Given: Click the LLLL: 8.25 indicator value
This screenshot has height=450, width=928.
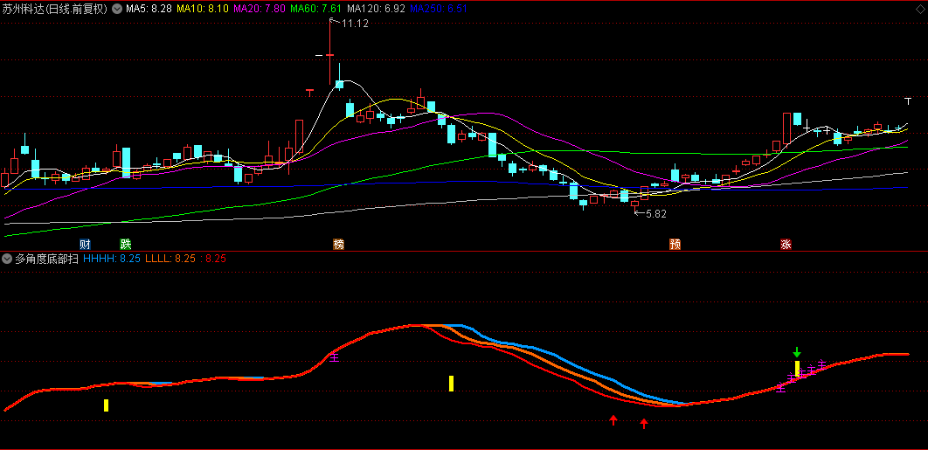Looking at the screenshot, I should point(170,259).
